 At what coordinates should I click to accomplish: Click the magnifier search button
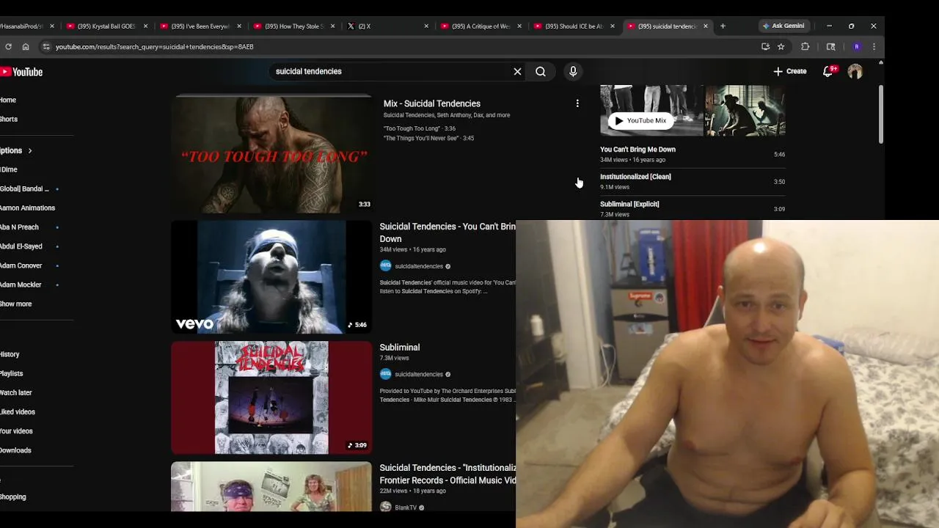(541, 71)
